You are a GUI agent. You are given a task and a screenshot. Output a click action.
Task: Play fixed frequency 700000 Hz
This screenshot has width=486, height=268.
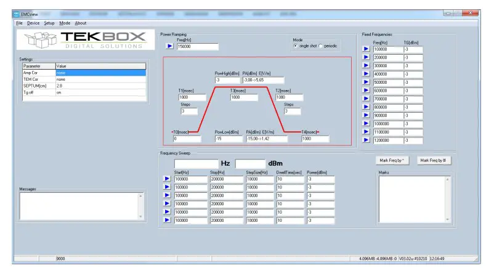point(366,99)
